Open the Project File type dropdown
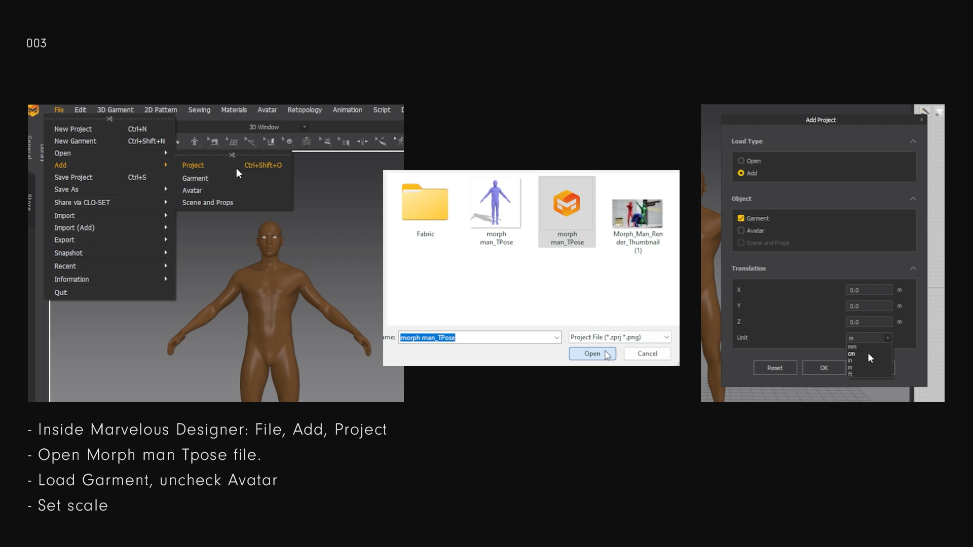Viewport: 973px width, 547px height. coord(620,337)
